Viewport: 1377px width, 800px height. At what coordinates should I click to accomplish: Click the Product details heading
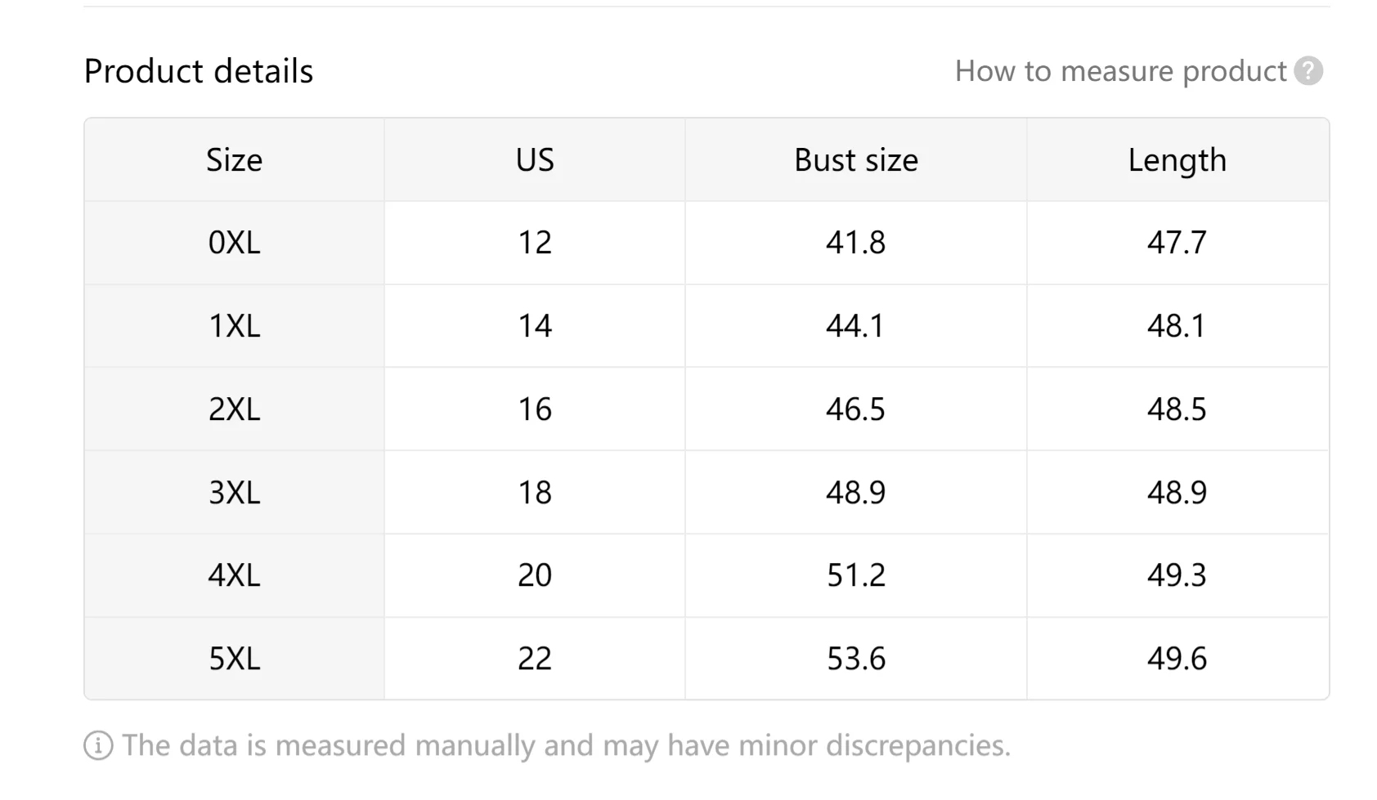point(199,71)
